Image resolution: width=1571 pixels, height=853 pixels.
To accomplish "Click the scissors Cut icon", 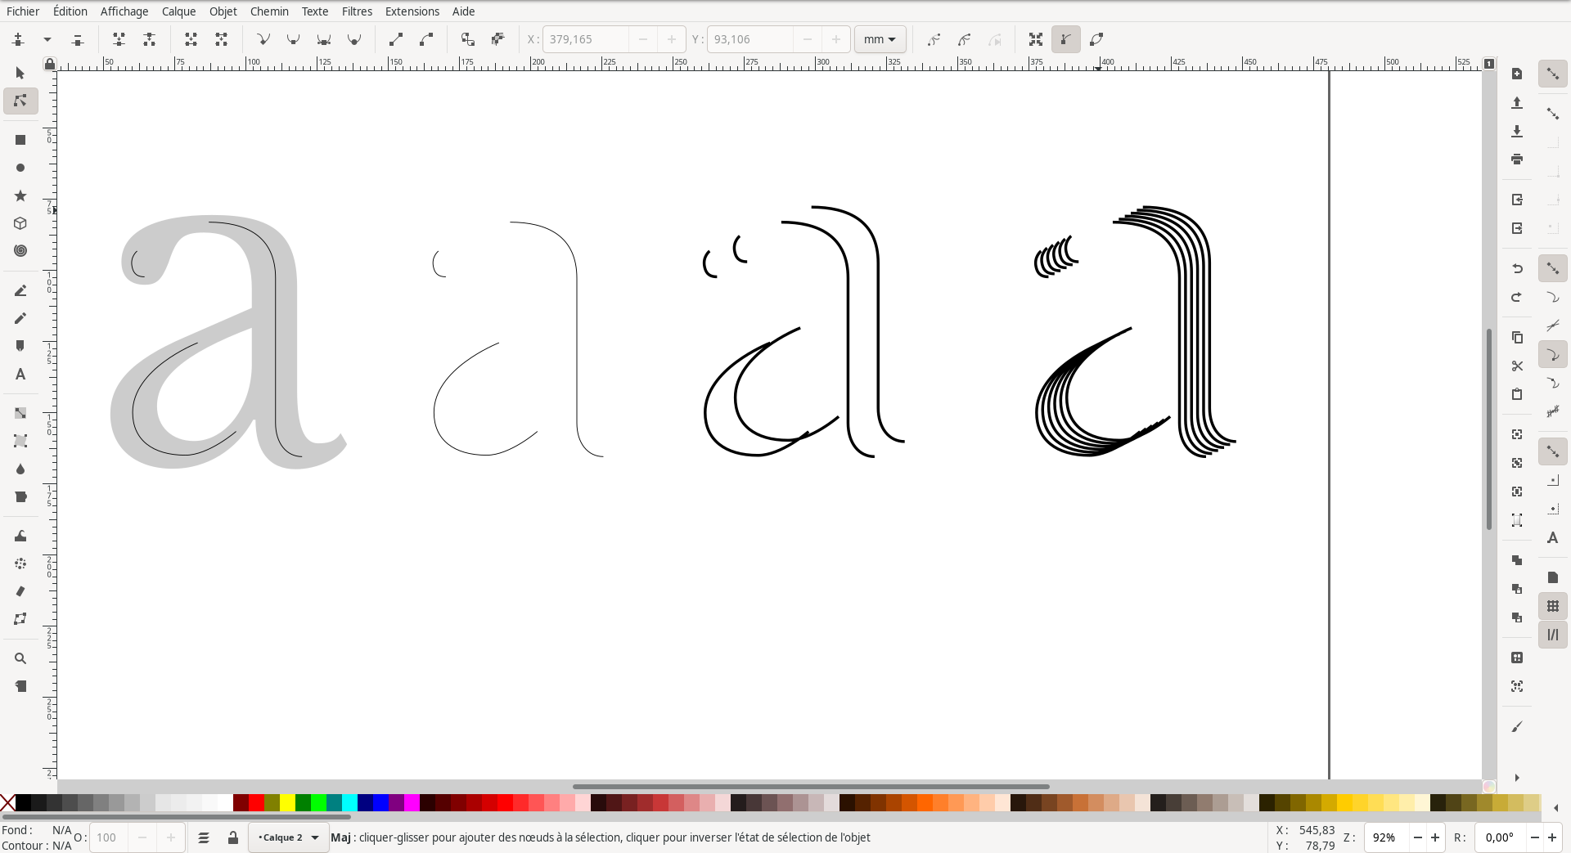I will pos(1517,366).
